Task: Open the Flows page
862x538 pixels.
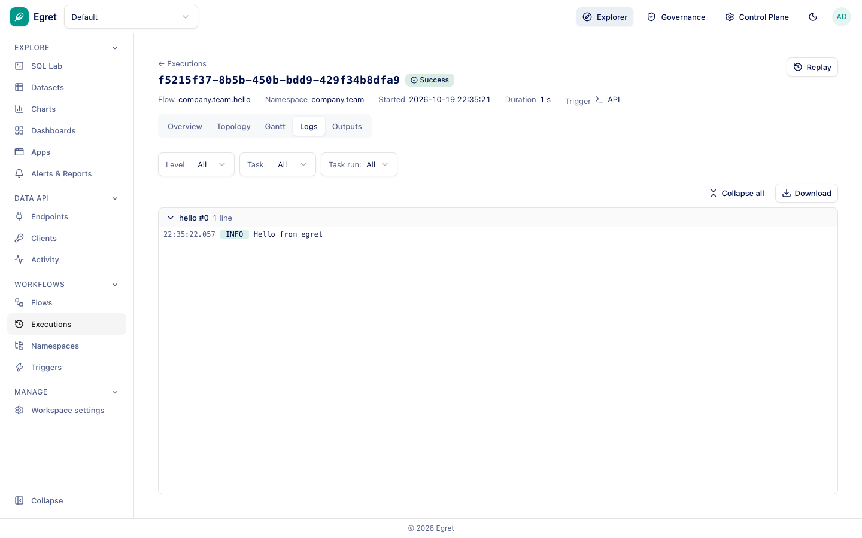Action: 66,302
